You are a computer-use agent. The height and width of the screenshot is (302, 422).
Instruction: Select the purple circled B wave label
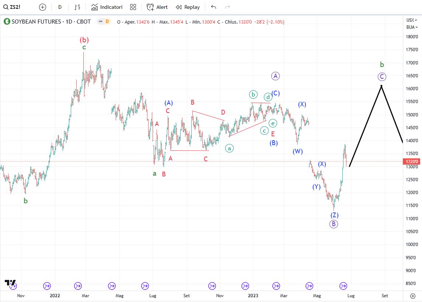[x=334, y=224]
